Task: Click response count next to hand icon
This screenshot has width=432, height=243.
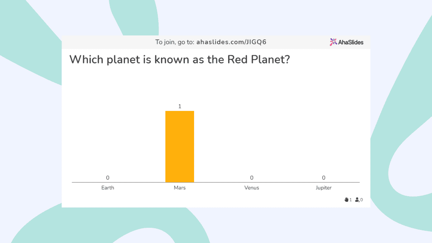Action: [x=351, y=200]
